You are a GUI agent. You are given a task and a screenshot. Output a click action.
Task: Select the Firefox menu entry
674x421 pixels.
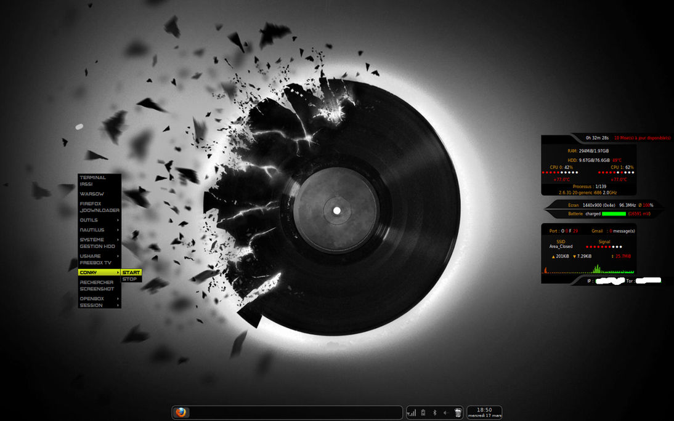99,204
